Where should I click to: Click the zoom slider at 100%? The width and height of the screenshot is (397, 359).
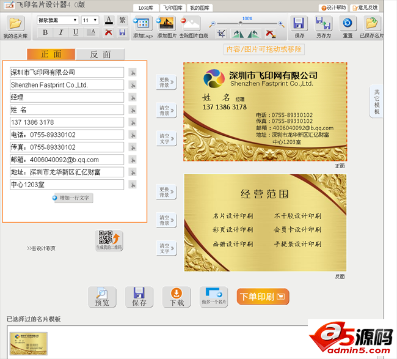[x=247, y=24]
